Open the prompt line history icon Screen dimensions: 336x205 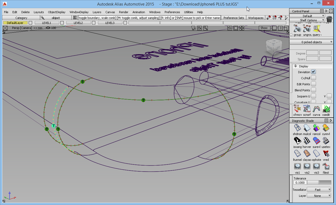pos(75,18)
